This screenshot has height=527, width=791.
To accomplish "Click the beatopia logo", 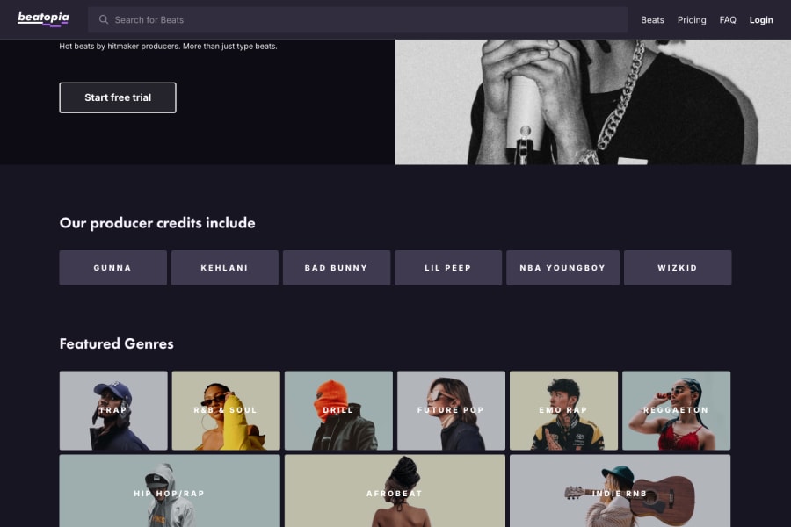I will pos(41,18).
